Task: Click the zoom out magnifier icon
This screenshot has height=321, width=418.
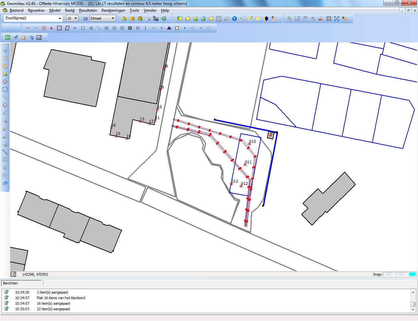Action: (313, 19)
